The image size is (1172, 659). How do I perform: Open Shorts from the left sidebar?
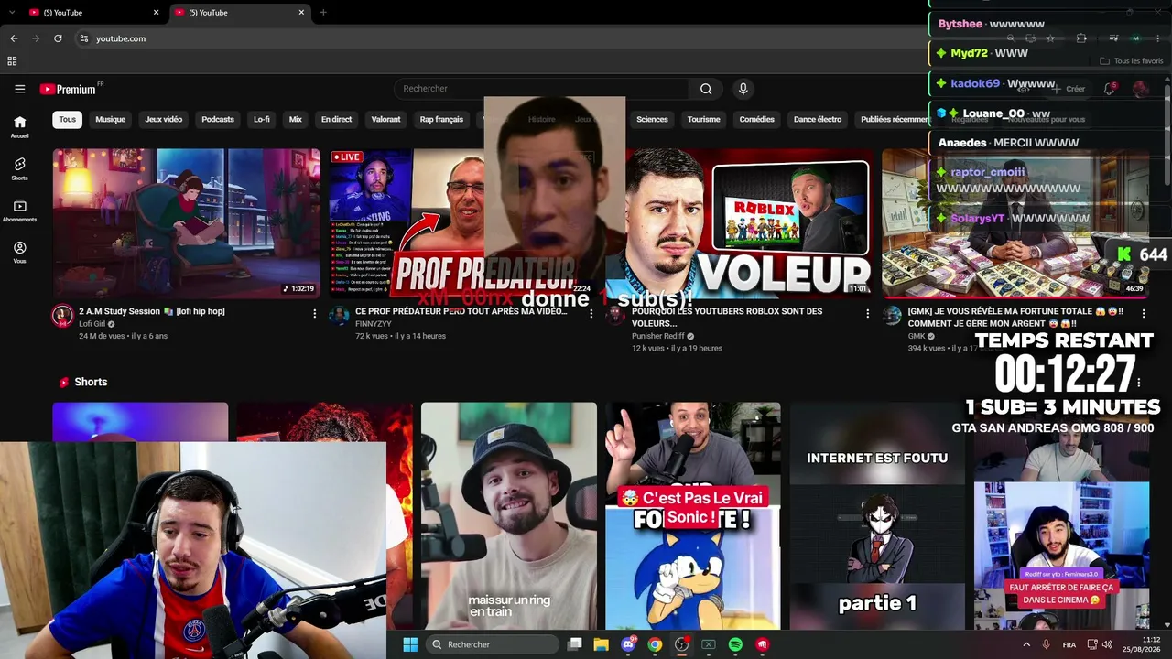coord(19,168)
